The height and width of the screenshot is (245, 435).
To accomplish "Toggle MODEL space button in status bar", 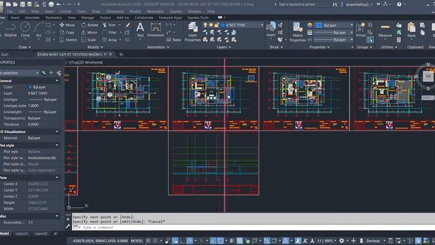I will click(x=137, y=241).
